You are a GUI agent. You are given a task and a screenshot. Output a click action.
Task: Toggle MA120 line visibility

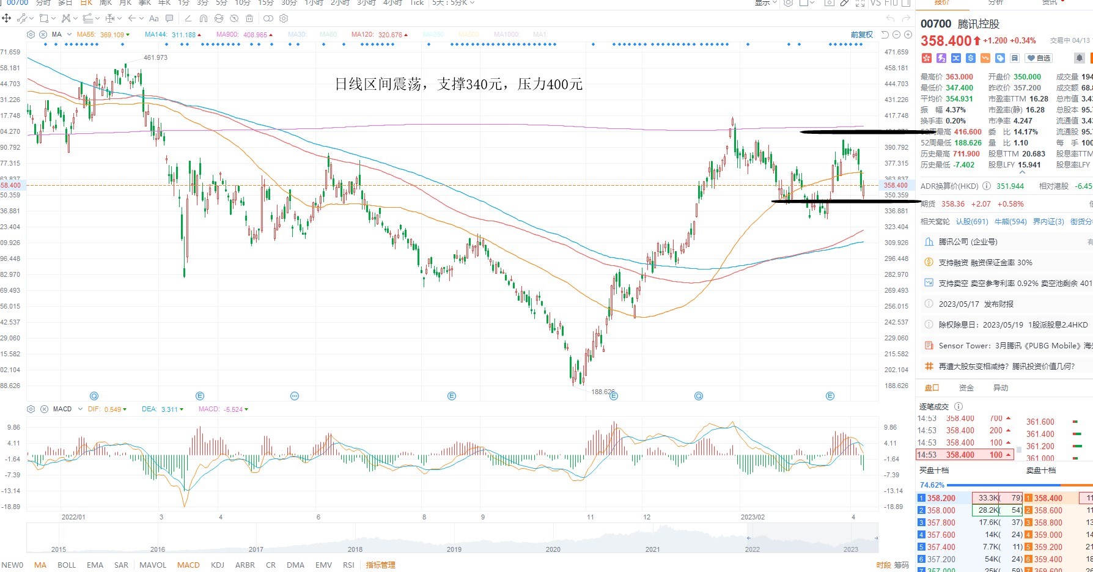click(380, 35)
